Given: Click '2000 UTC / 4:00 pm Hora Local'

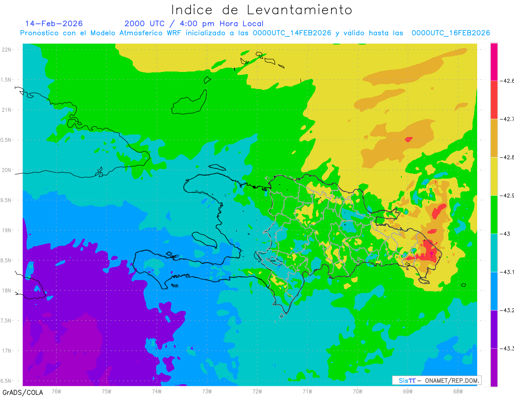Looking at the screenshot, I should click(194, 24).
